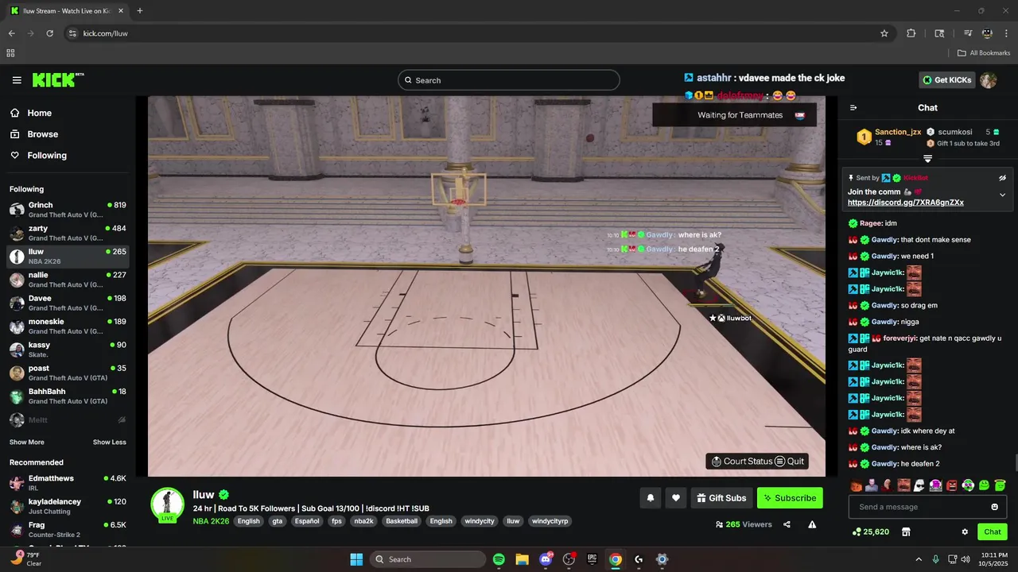Open BahhBahh's channel in the Following list
The image size is (1018, 572).
pos(68,396)
